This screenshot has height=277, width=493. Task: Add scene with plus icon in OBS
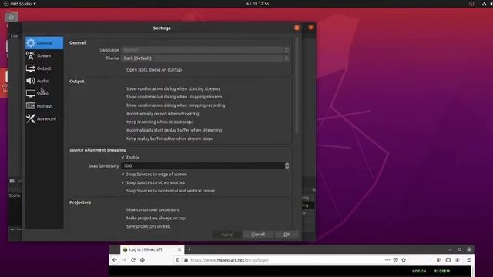(x=12, y=230)
